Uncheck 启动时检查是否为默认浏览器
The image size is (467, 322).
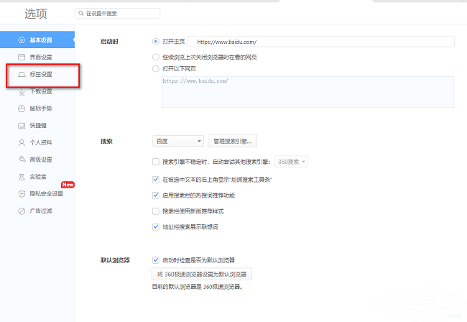coord(155,260)
